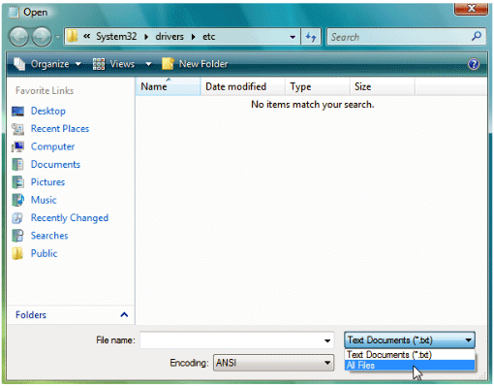494x388 pixels.
Task: Click etc in the breadcrumb path
Action: pyautogui.click(x=208, y=37)
